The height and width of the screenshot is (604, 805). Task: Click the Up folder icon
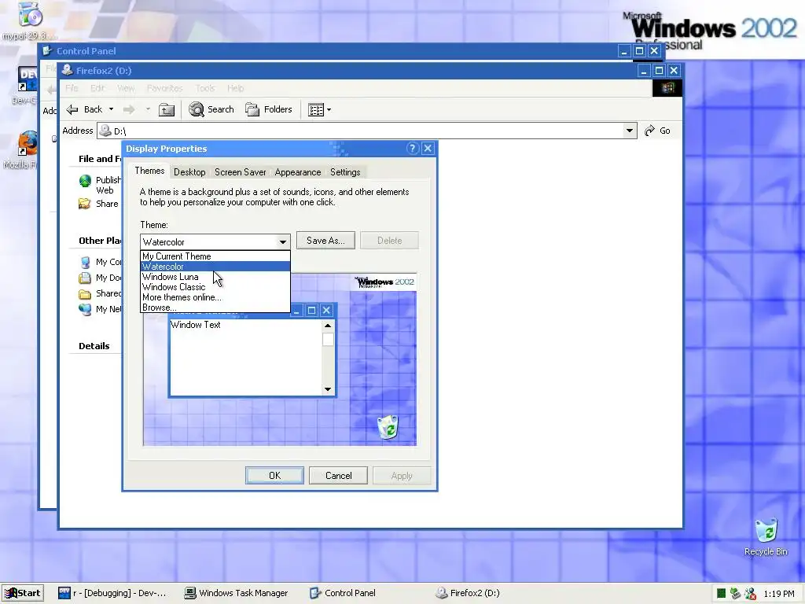tap(167, 109)
